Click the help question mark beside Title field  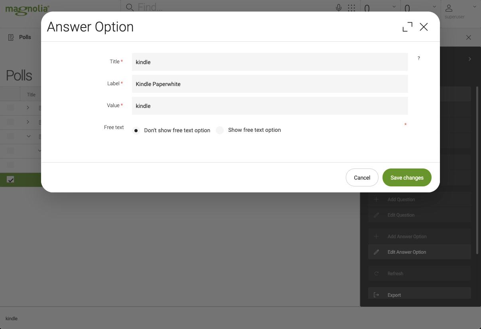click(418, 59)
